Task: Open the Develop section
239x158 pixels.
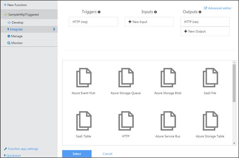Action: (x=17, y=22)
